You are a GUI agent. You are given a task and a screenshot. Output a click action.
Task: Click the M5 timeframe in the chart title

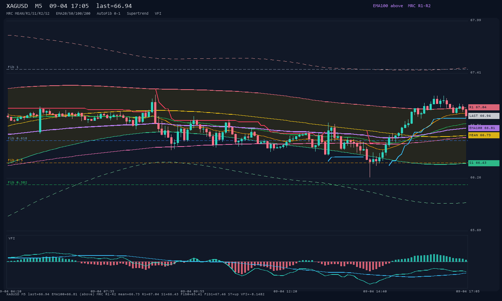click(x=38, y=6)
